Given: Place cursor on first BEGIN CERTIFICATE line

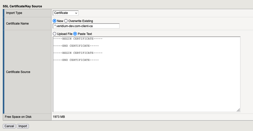Looking at the screenshot, I should coord(78,39).
